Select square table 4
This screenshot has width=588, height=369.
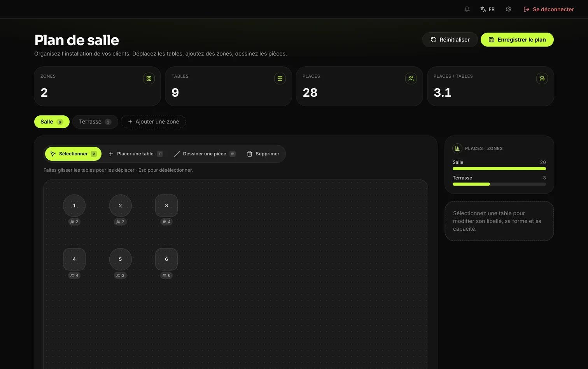[74, 259]
